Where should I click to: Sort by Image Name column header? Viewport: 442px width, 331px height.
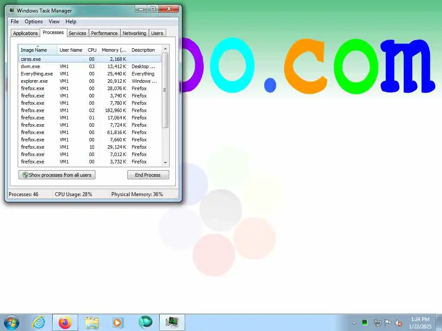38,50
